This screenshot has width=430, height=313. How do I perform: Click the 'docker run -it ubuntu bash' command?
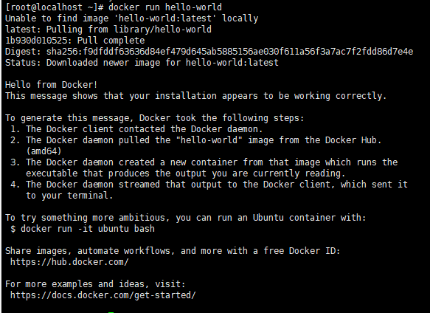click(x=88, y=229)
